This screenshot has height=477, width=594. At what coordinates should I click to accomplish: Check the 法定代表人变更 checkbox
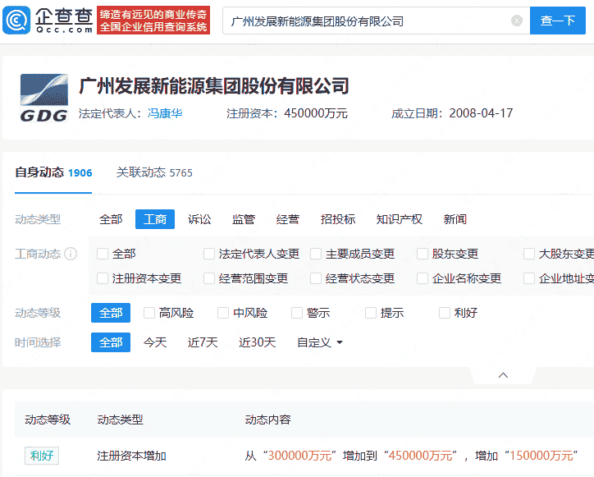pos(209,255)
